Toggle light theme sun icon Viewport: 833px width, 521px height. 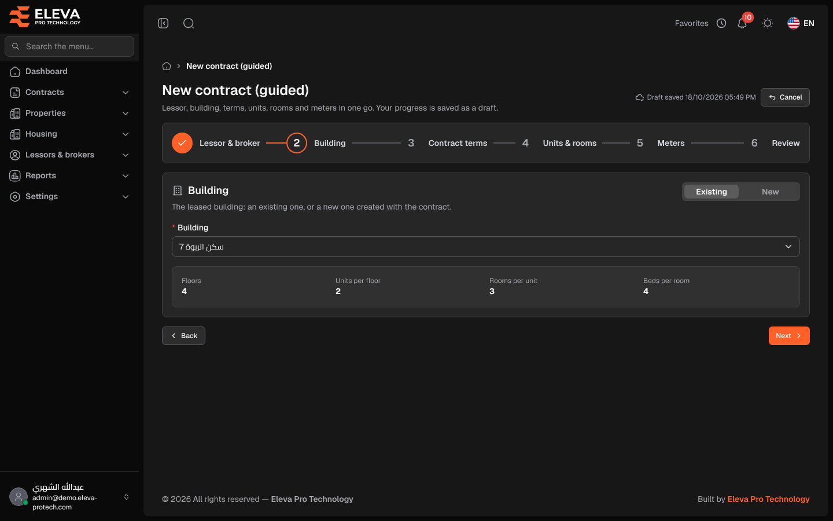(768, 23)
